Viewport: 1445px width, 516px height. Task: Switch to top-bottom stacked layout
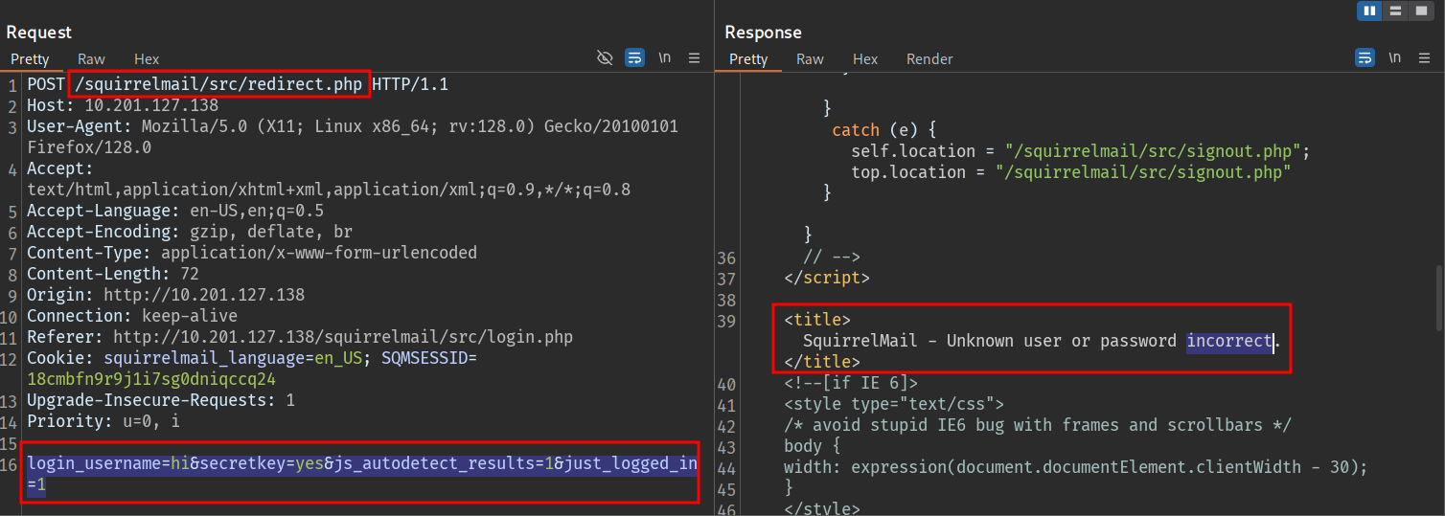[x=1395, y=11]
